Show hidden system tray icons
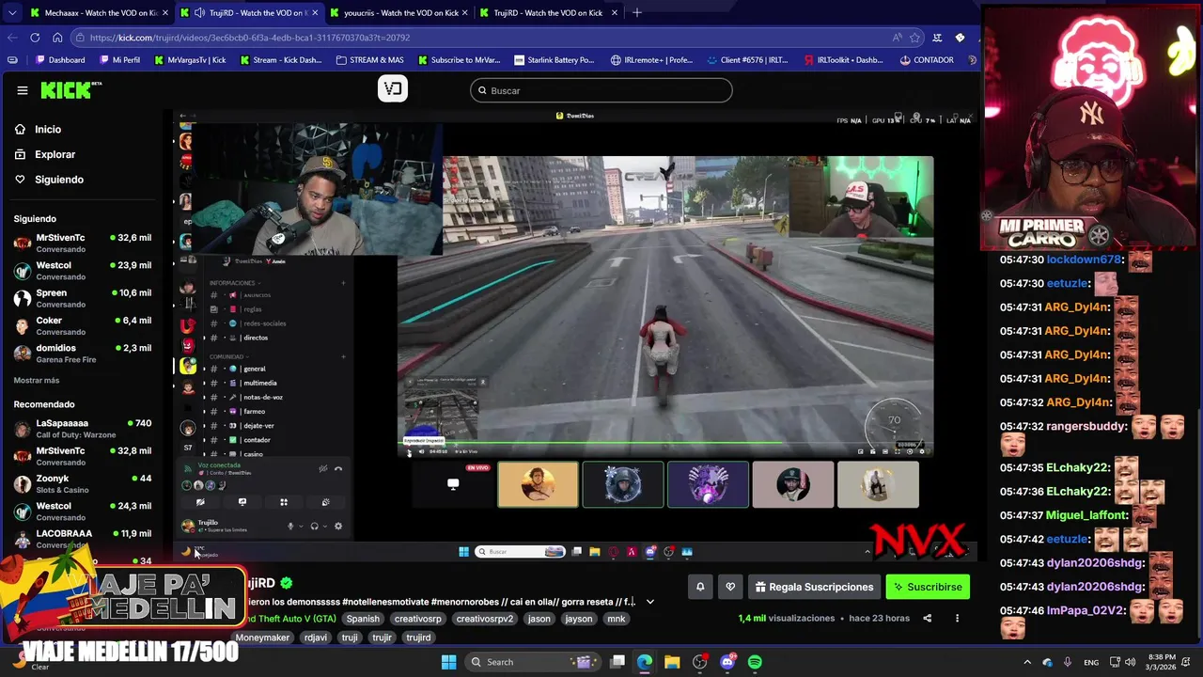This screenshot has width=1203, height=677. pos(1029,662)
